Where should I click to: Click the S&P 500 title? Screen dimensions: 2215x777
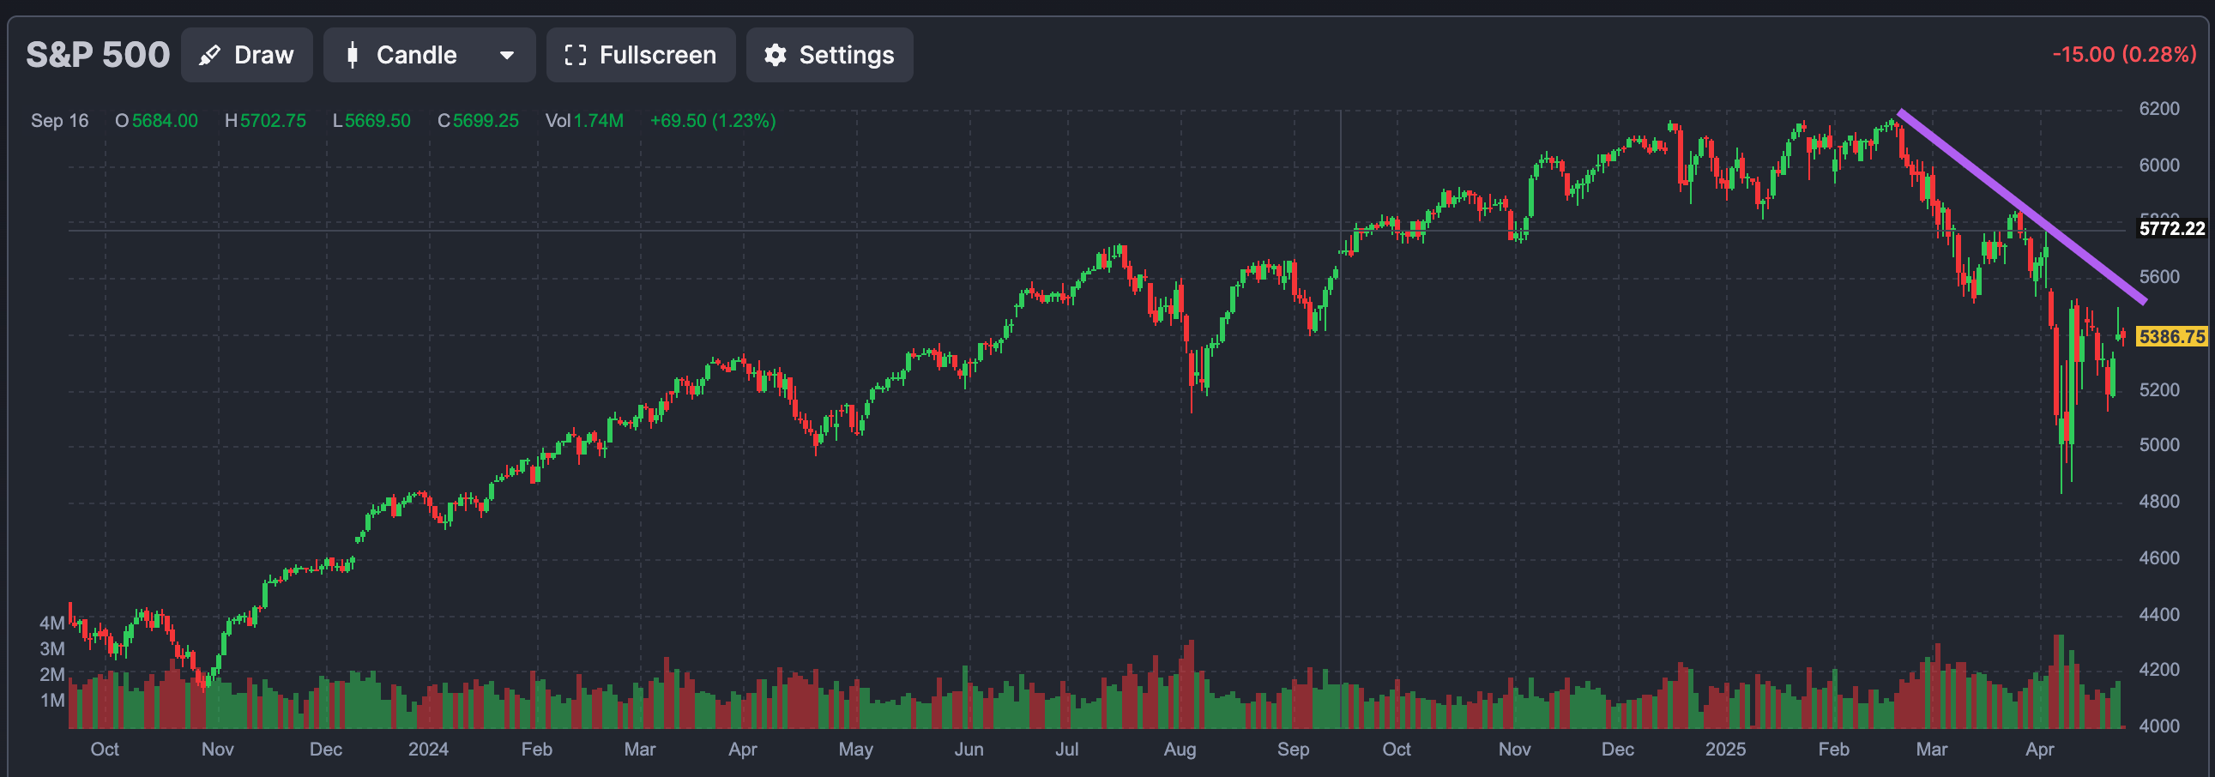[x=98, y=55]
